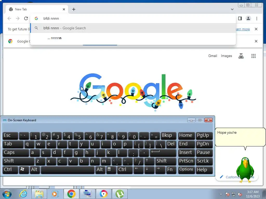Image resolution: width=266 pixels, height=199 pixels.
Task: Toggle the right Shift key on keyboard
Action: [166, 161]
